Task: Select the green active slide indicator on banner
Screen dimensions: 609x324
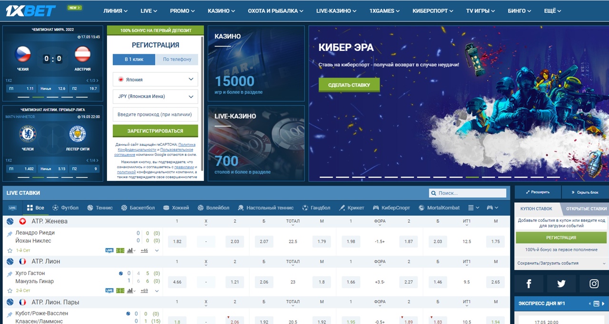Action: click(472, 177)
